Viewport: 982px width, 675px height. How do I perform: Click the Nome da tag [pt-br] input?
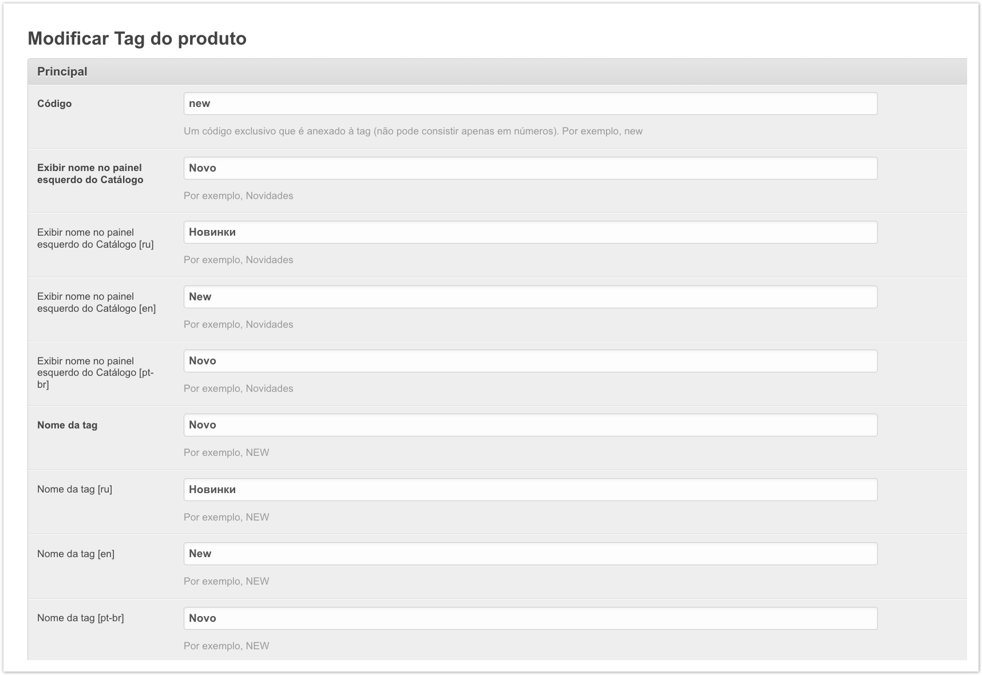click(530, 618)
